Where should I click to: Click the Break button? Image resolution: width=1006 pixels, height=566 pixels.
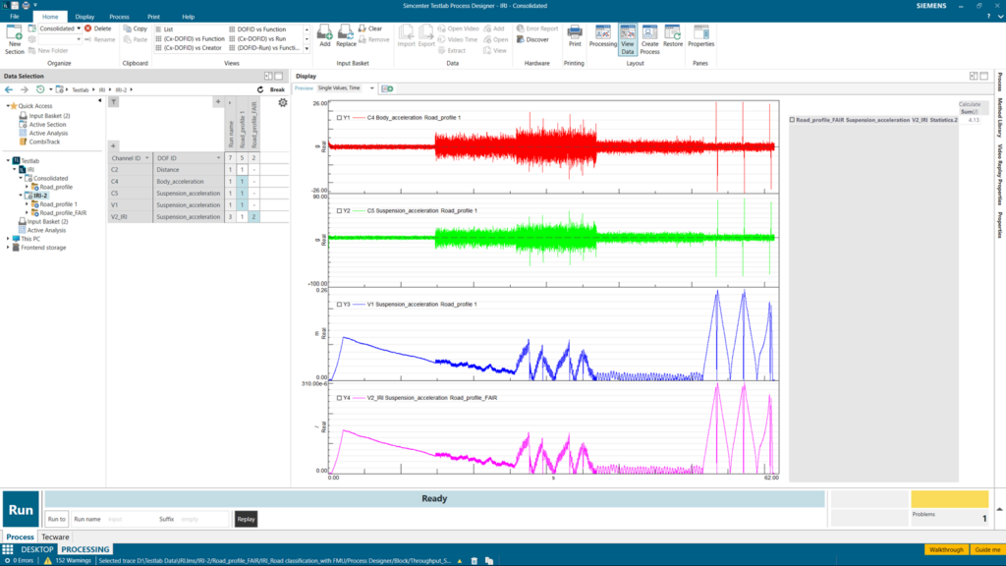click(x=277, y=89)
